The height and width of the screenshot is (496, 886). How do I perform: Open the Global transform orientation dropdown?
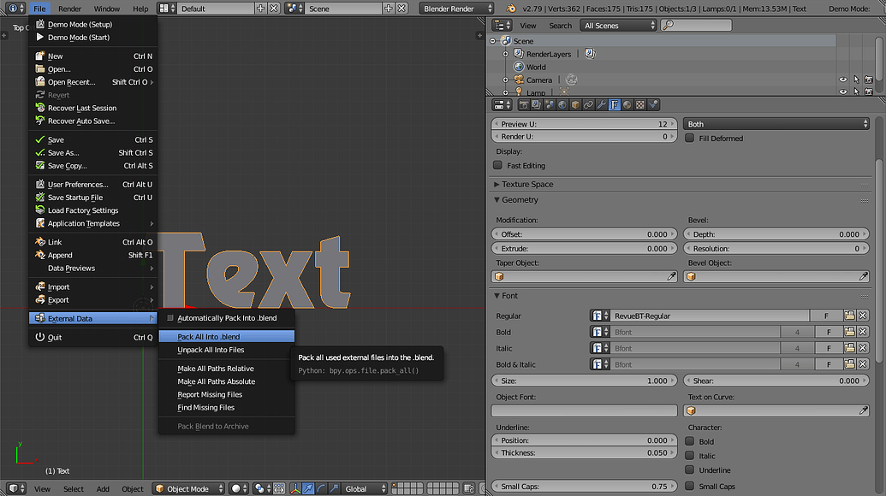pyautogui.click(x=365, y=488)
